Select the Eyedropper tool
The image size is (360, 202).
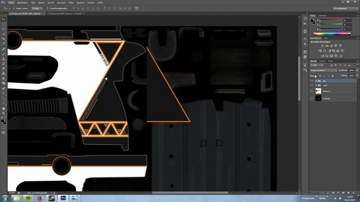(x=3, y=44)
